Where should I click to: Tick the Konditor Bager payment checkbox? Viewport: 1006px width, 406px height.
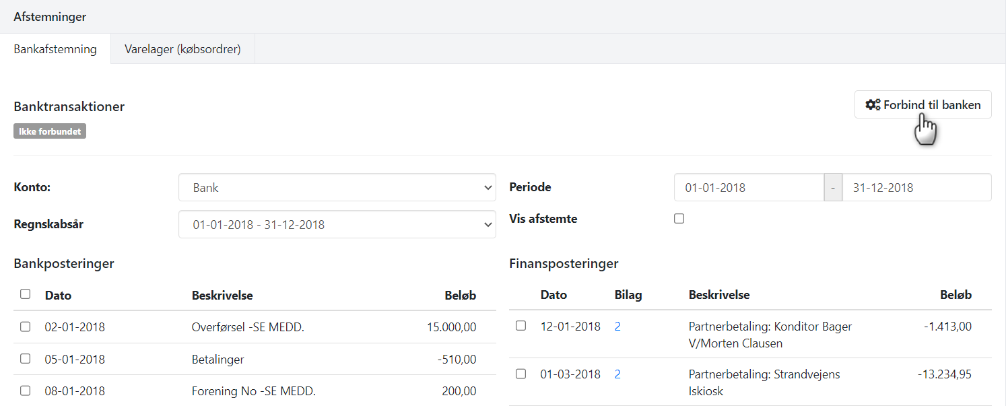[521, 326]
